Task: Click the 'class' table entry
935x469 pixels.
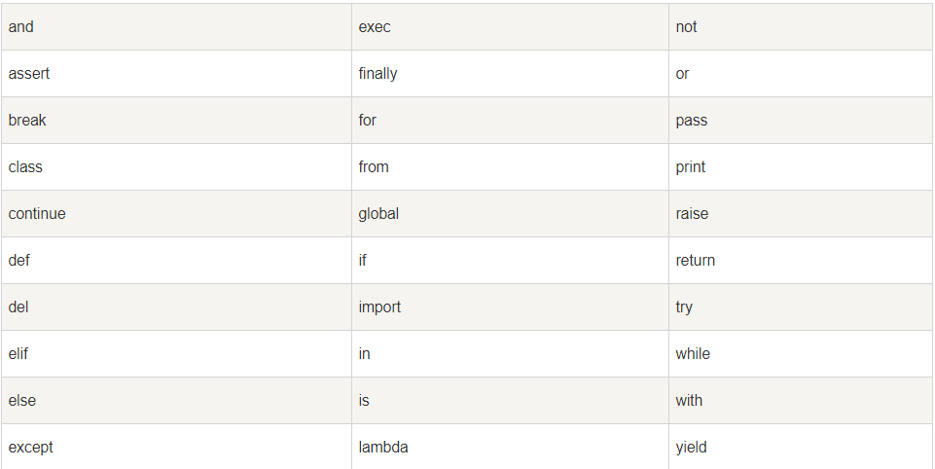Action: [25, 167]
